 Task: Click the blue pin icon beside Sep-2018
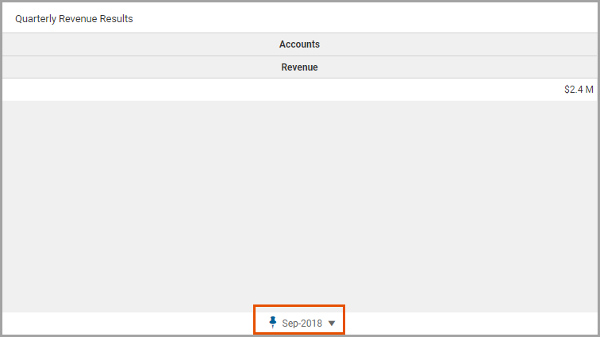tap(272, 323)
